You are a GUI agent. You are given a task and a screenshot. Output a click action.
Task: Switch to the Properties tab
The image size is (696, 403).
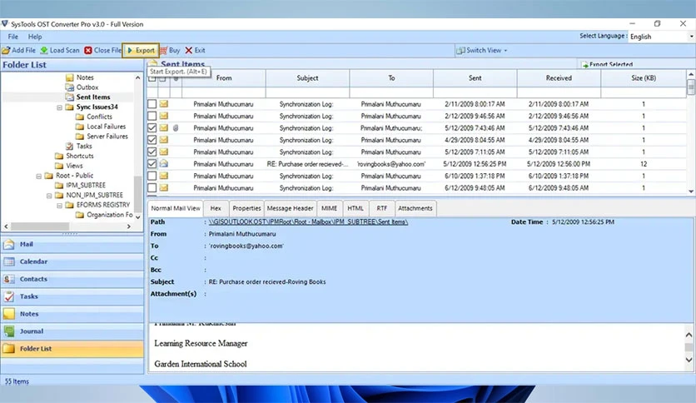tap(246, 208)
